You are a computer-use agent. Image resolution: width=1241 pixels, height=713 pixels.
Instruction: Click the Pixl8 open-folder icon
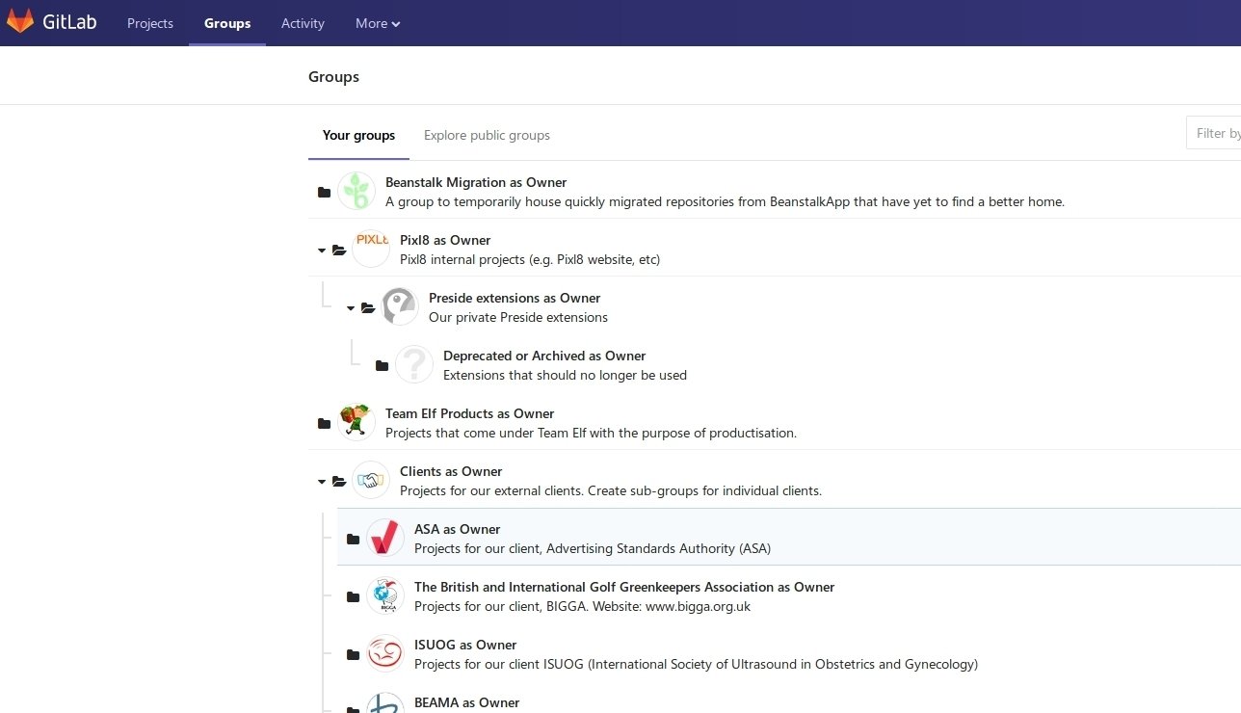339,250
